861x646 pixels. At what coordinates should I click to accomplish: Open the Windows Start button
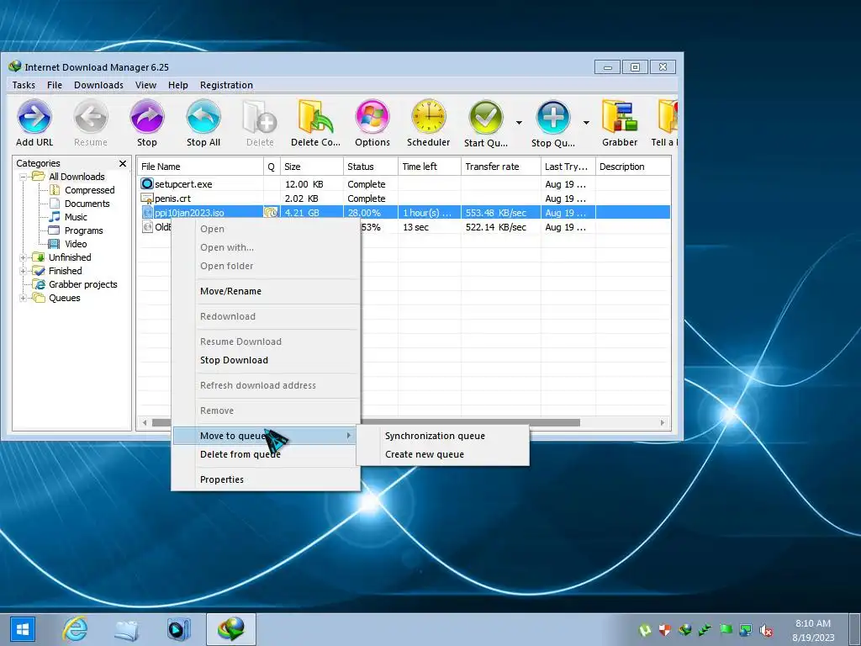coord(23,629)
